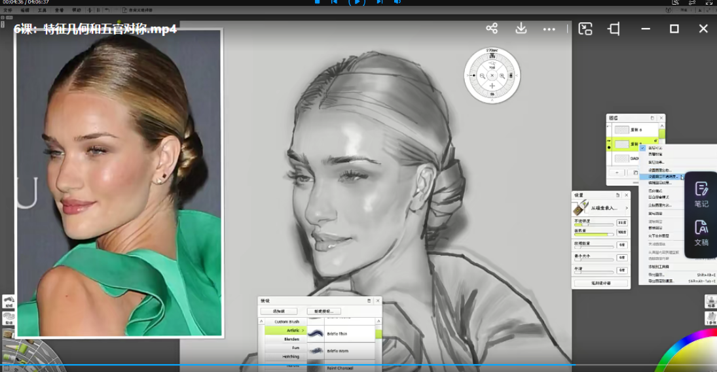
Task: Click the 添加组 add group button
Action: 279,311
